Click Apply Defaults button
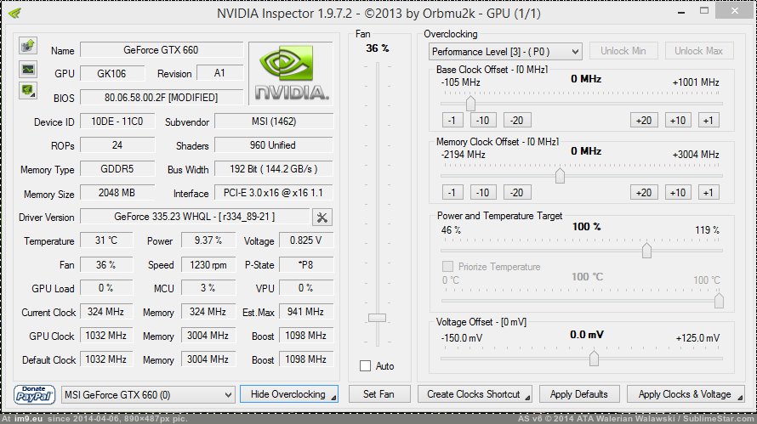 click(579, 394)
